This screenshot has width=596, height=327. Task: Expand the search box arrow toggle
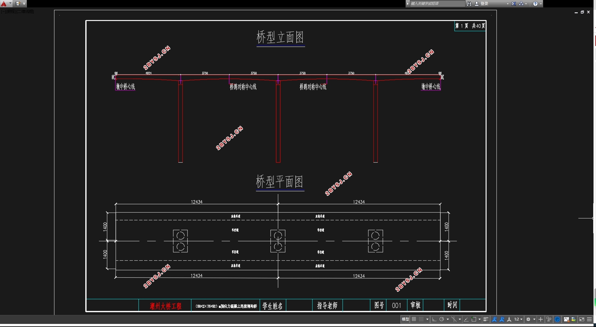408,3
